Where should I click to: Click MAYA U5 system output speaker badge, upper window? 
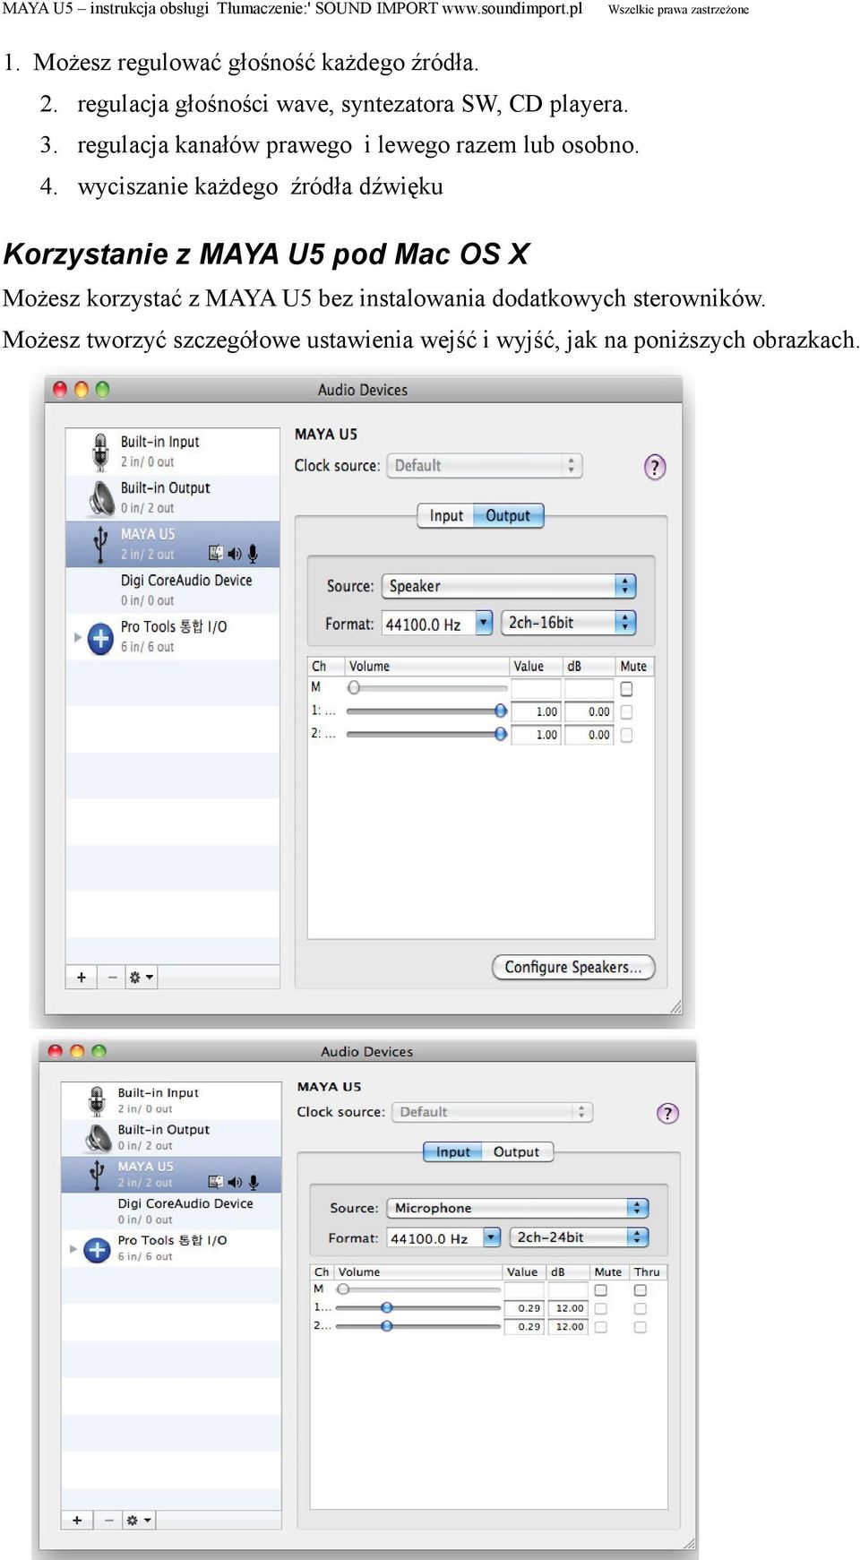click(x=235, y=555)
